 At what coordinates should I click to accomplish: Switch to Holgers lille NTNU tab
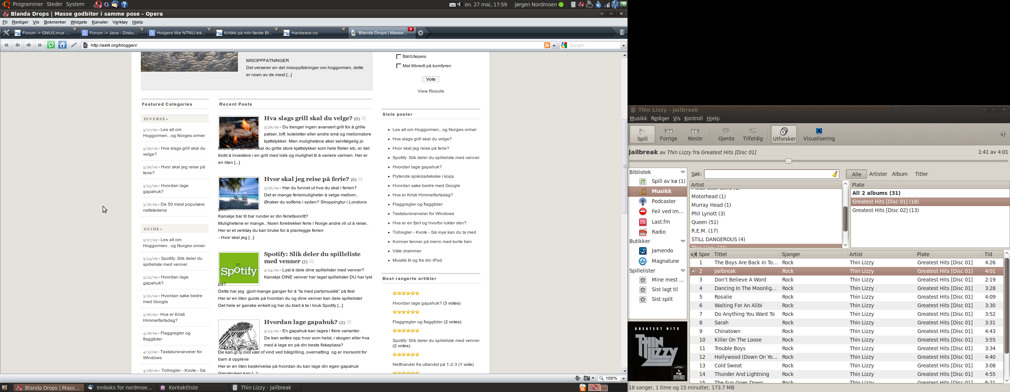coord(180,33)
